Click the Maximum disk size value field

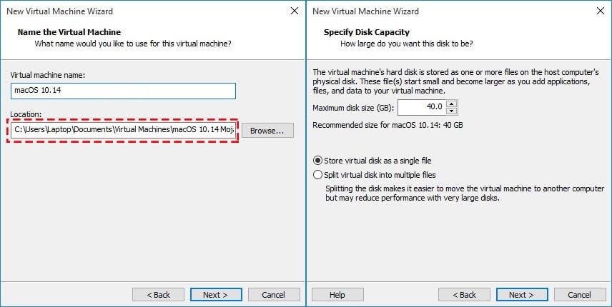(x=420, y=108)
